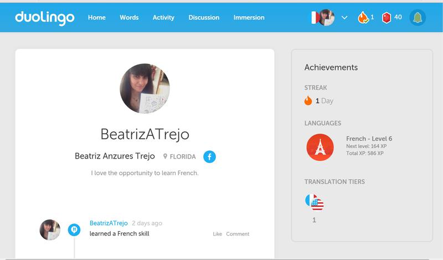This screenshot has height=260, width=443.
Task: Click the large profile picture
Action: [145, 88]
